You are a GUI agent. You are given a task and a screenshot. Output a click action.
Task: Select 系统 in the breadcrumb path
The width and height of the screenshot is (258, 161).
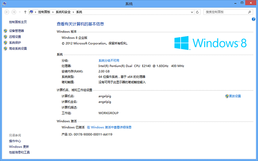tap(79, 12)
